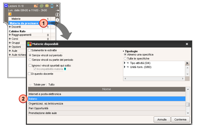Click the black arrow button beside Tipologie list

tap(187, 63)
